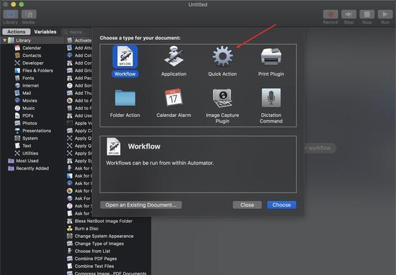Click the Bless NetBoot Image Folder icon
396x275 pixels.
click(x=69, y=221)
